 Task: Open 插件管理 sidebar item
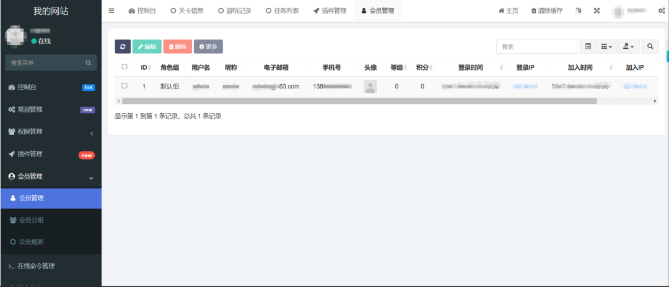click(51, 154)
